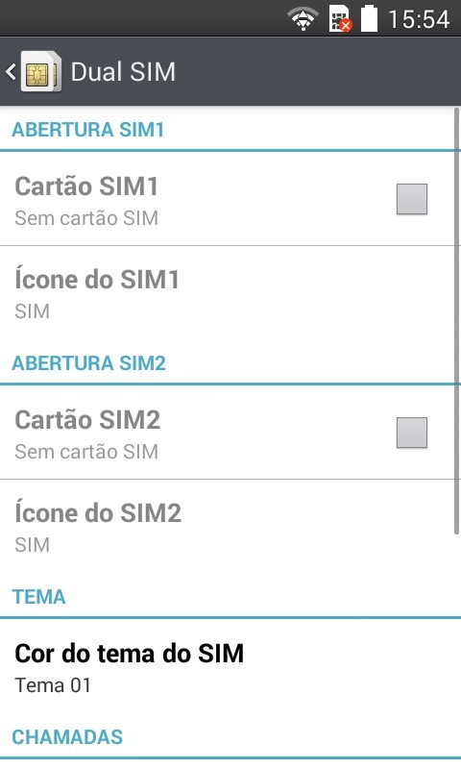Tap the Dual SIM card icon

pyautogui.click(x=41, y=71)
